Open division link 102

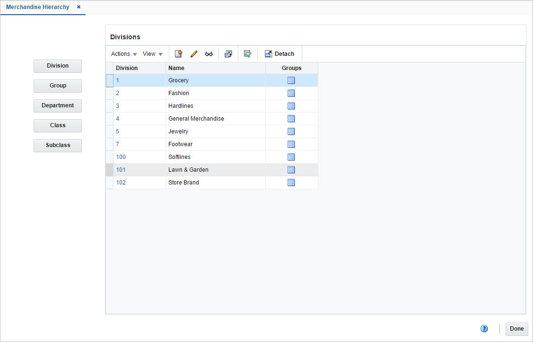click(121, 183)
